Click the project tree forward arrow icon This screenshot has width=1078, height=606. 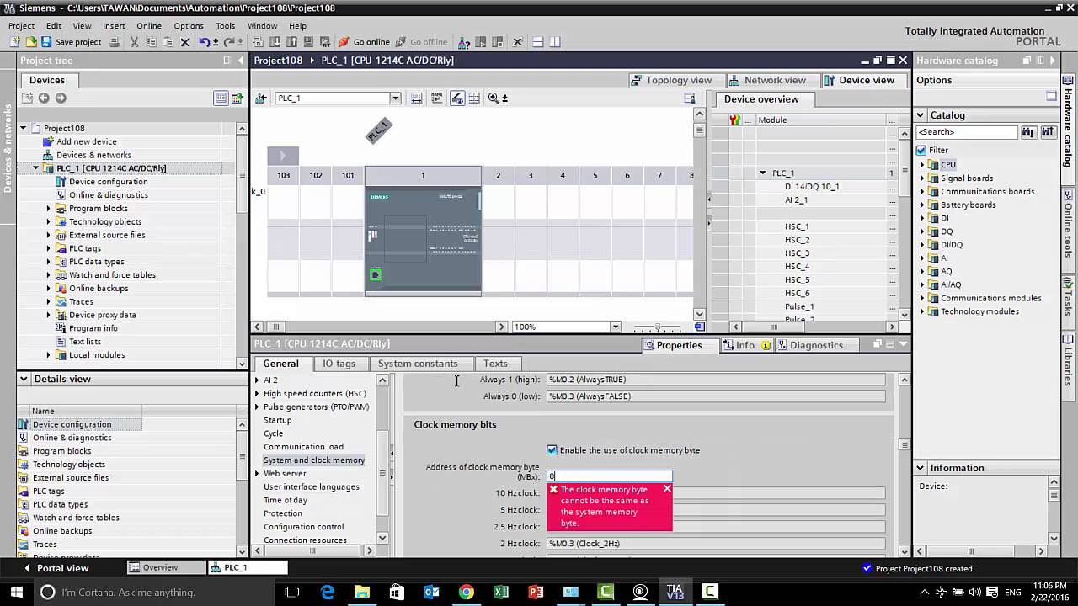[61, 98]
